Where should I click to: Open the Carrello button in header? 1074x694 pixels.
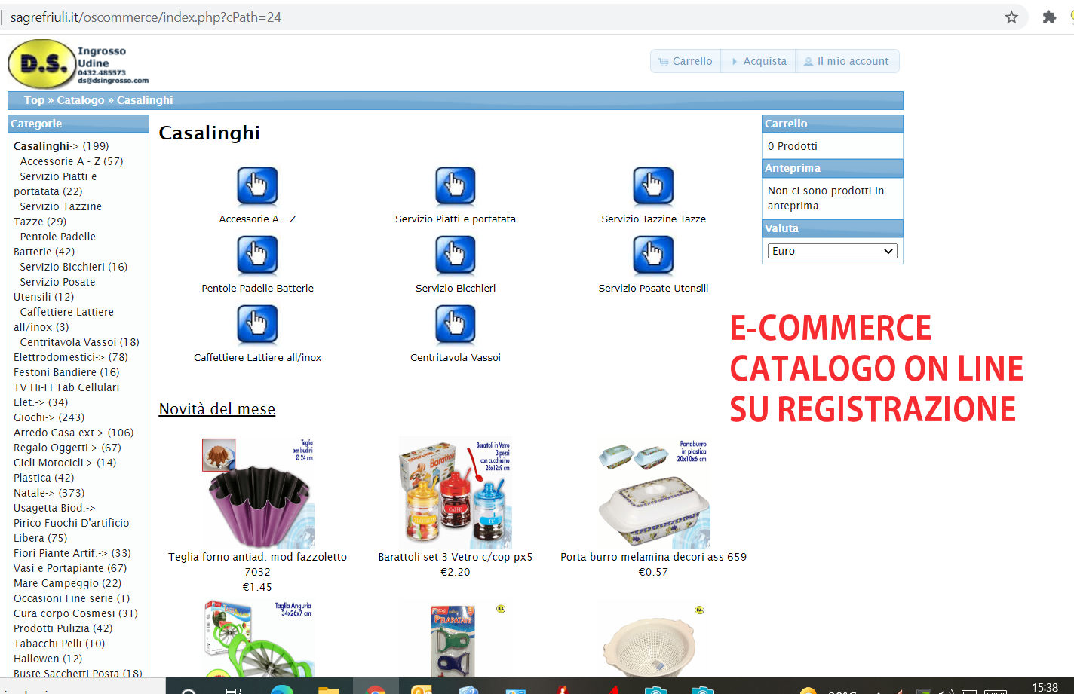pyautogui.click(x=686, y=61)
